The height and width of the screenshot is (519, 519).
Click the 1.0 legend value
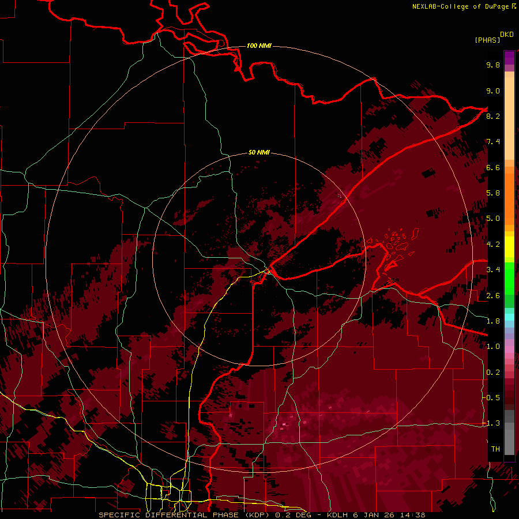[x=493, y=347]
